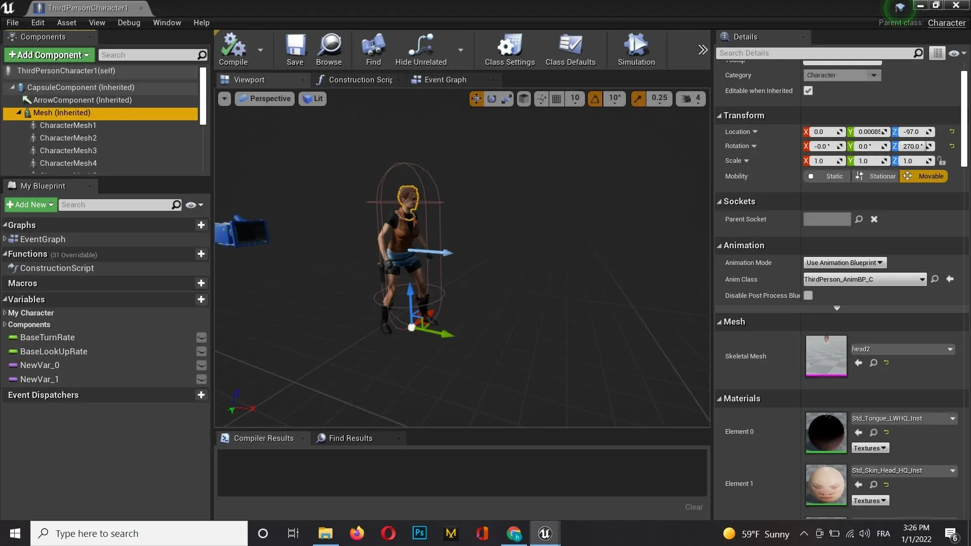Clear the compiler results
This screenshot has width=971, height=546.
(x=693, y=507)
